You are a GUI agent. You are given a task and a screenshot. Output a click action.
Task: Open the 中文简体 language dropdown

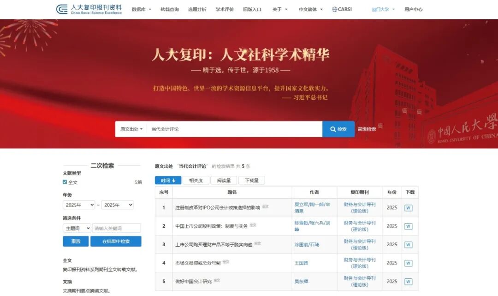[310, 10]
